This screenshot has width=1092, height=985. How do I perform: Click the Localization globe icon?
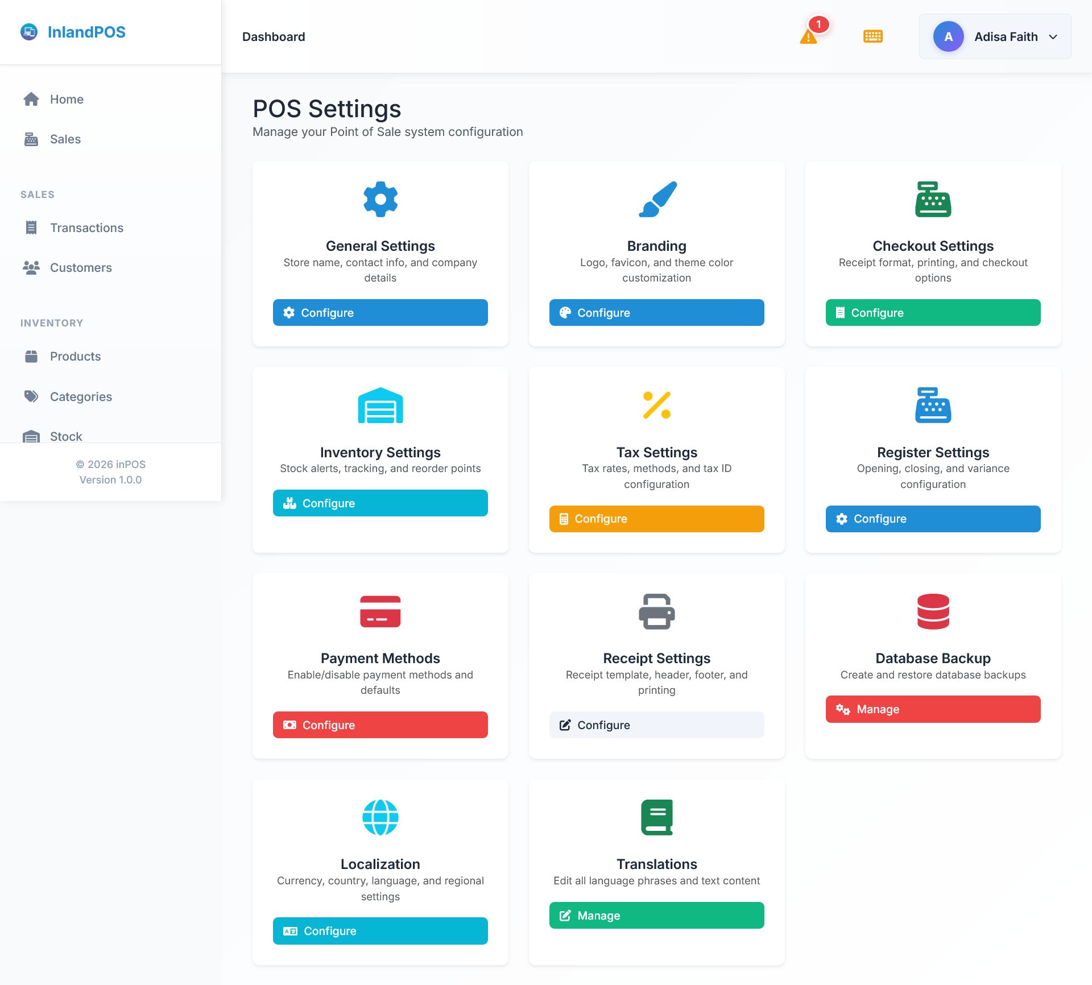[x=380, y=817]
